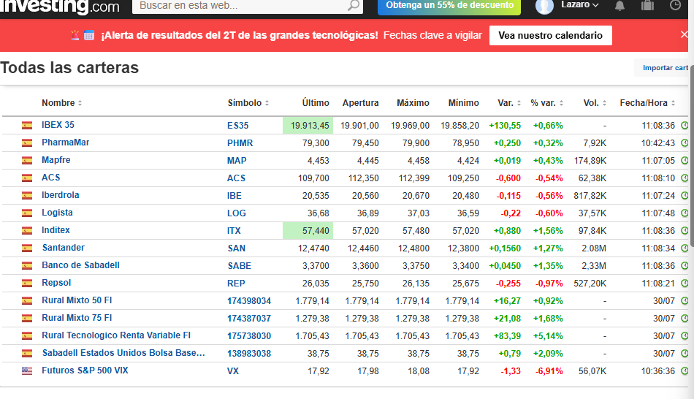Click the highlighted 57,440 Inditex value
Screen dimensions: 694x399
coord(308,231)
